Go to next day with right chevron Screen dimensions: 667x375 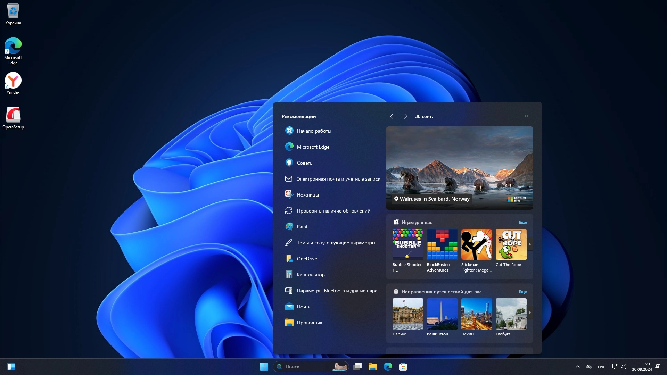click(x=405, y=116)
